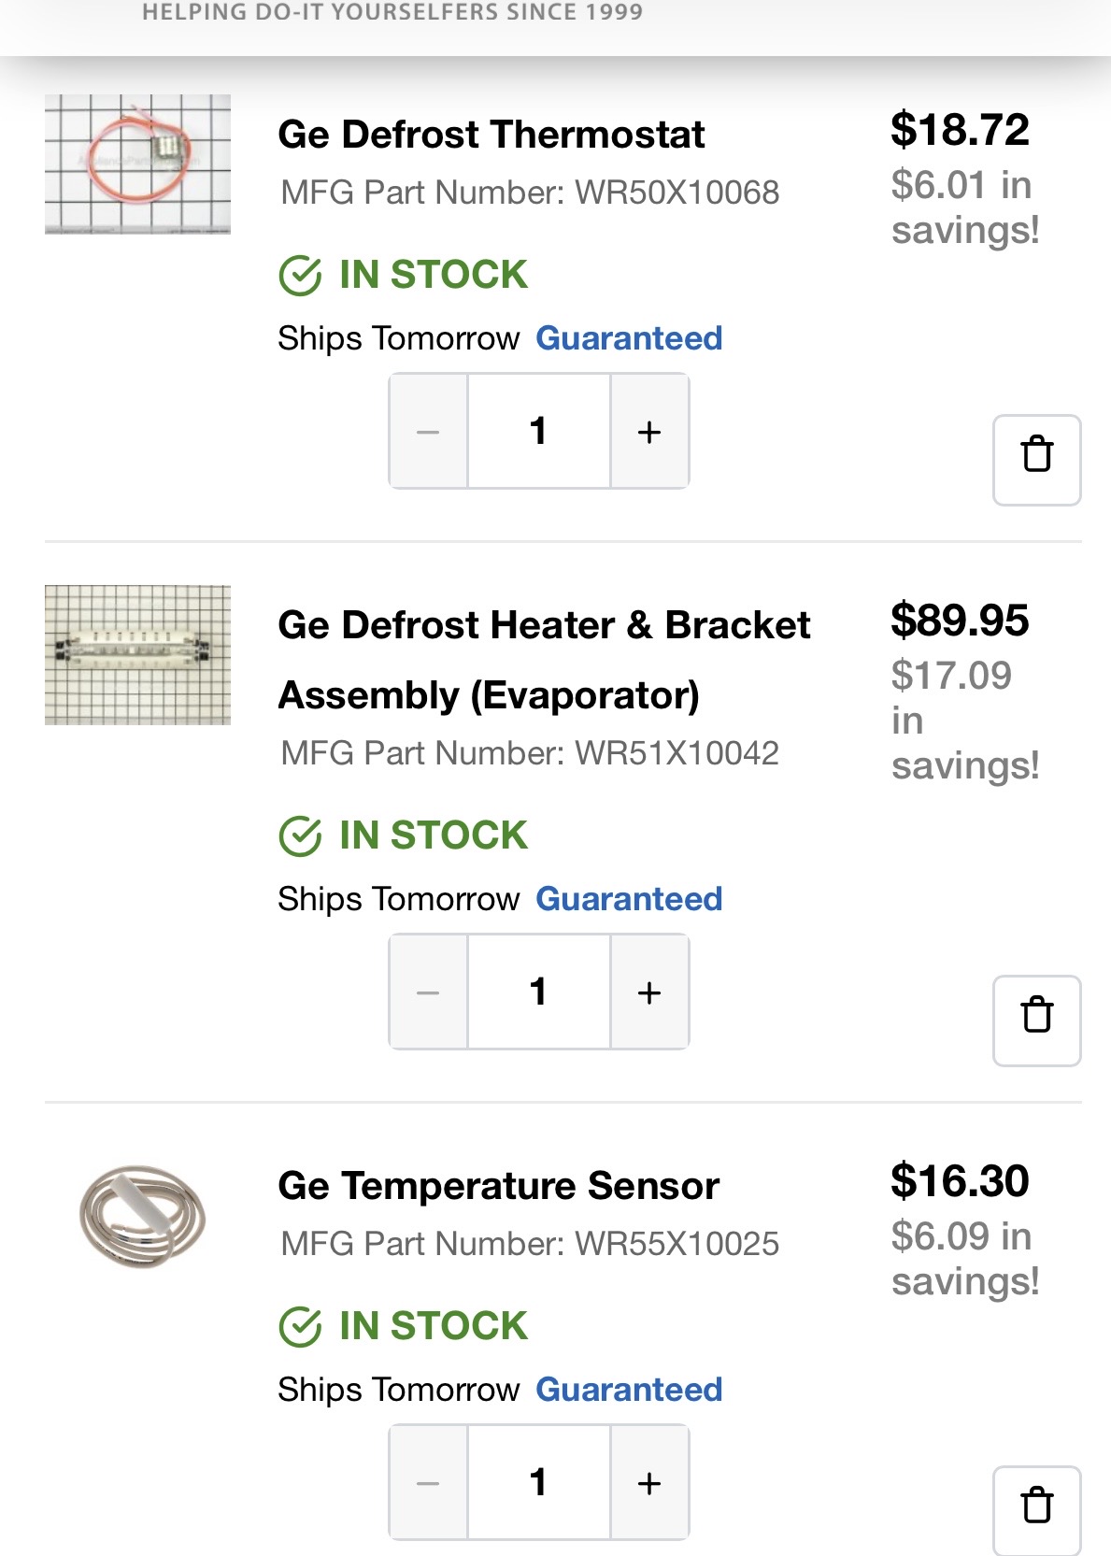Select the Defrost Heater quantity input

click(538, 992)
